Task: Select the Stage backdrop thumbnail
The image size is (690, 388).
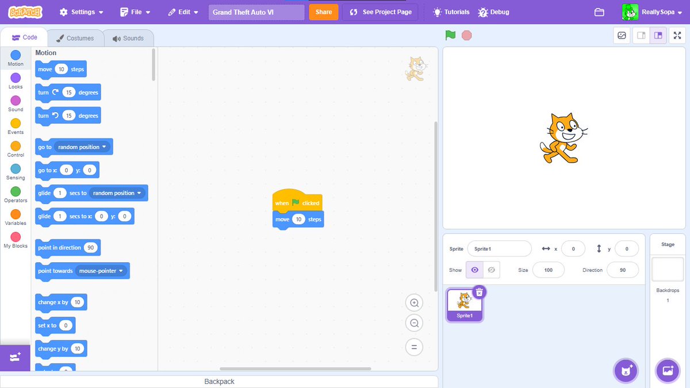Action: (668, 269)
